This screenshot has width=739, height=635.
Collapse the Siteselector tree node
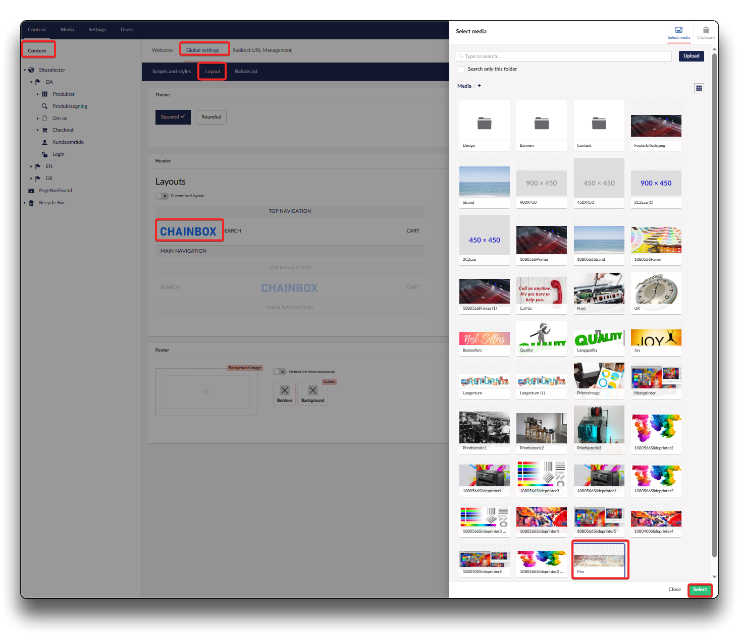click(x=25, y=70)
